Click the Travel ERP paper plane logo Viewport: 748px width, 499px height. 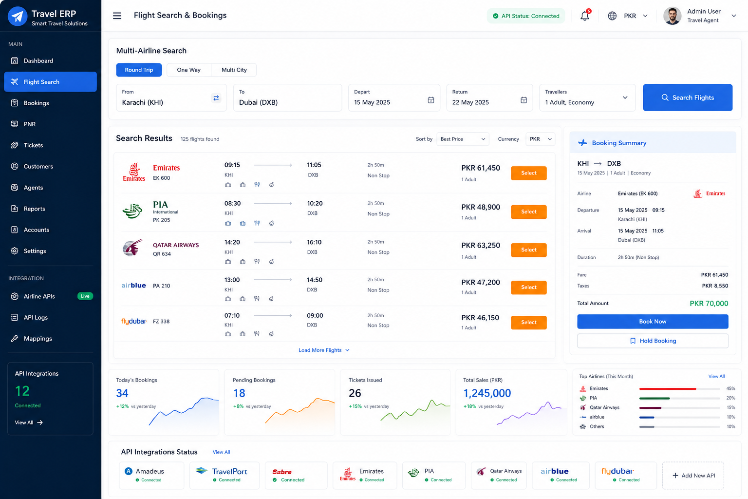pyautogui.click(x=18, y=16)
